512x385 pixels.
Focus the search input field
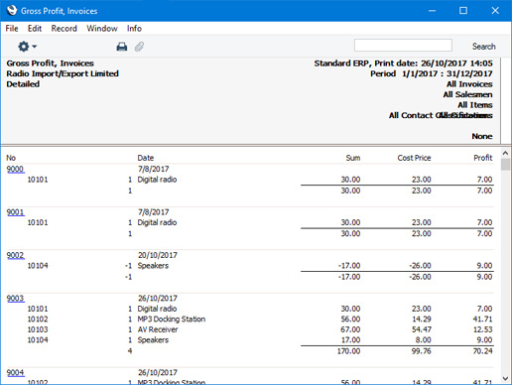coord(403,45)
